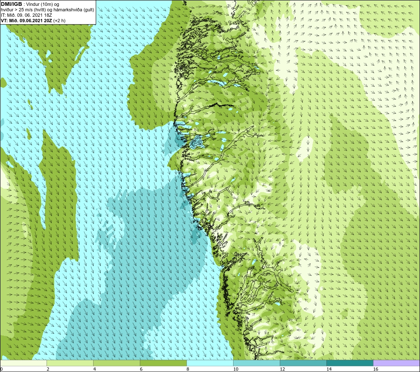Click the 'VT: Mið. 09.06.2021 20Z' line
The height and width of the screenshot is (372, 420).
tap(26, 21)
